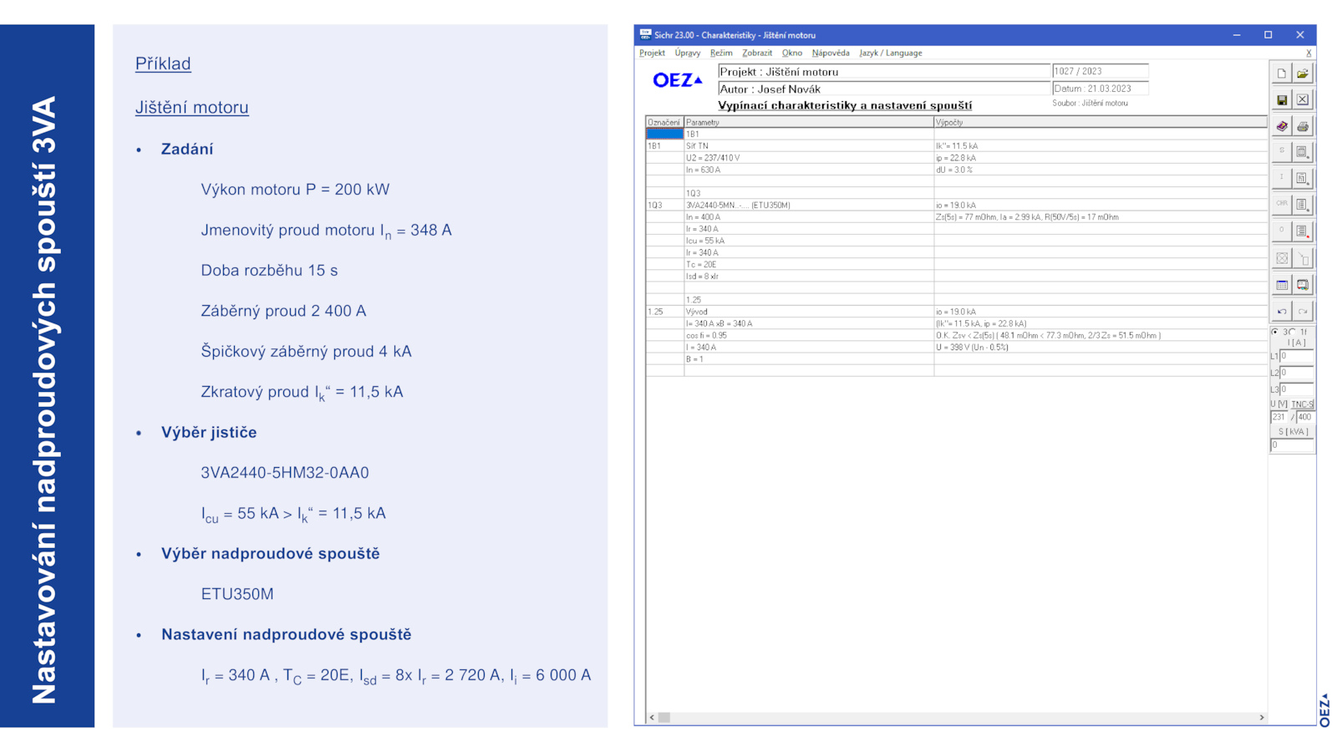Click the 'O' toolbar button
The width and height of the screenshot is (1337, 752).
pos(1281,231)
